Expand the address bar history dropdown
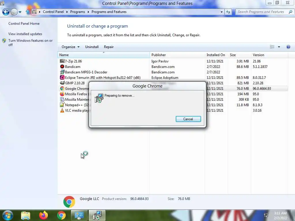Image resolution: width=295 pixels, height=221 pixels. 222,12
